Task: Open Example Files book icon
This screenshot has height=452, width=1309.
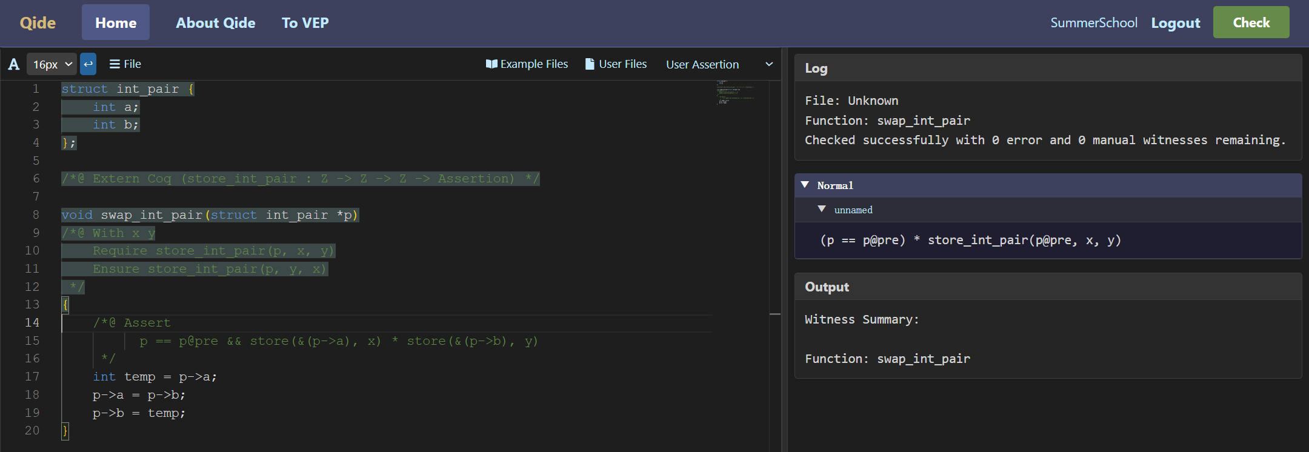Action: tap(491, 64)
